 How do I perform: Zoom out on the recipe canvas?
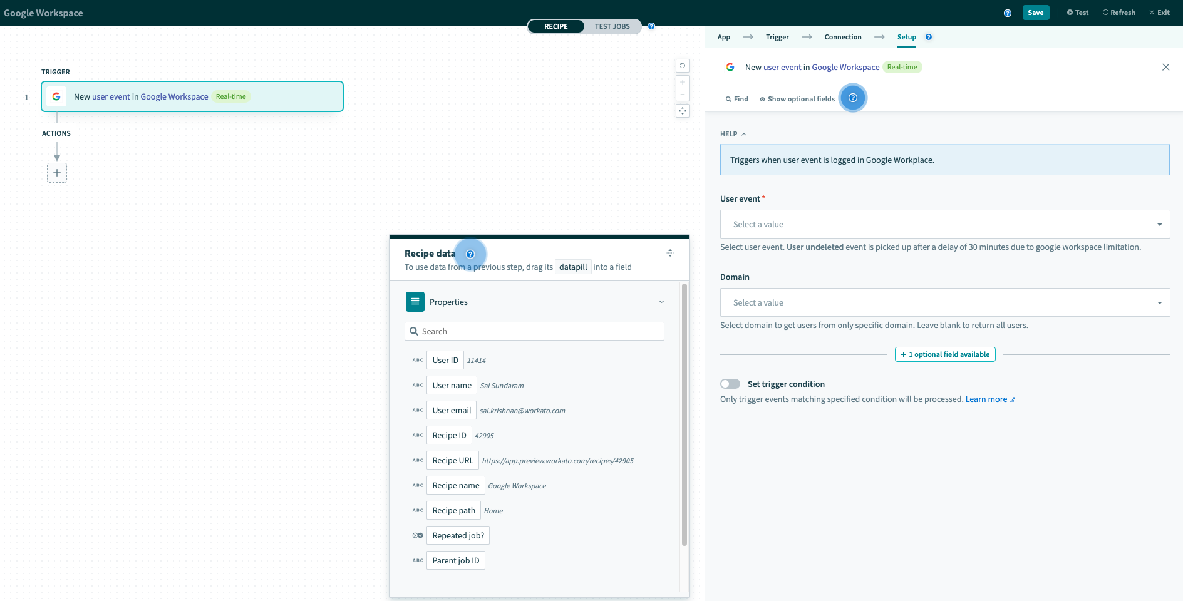click(683, 95)
